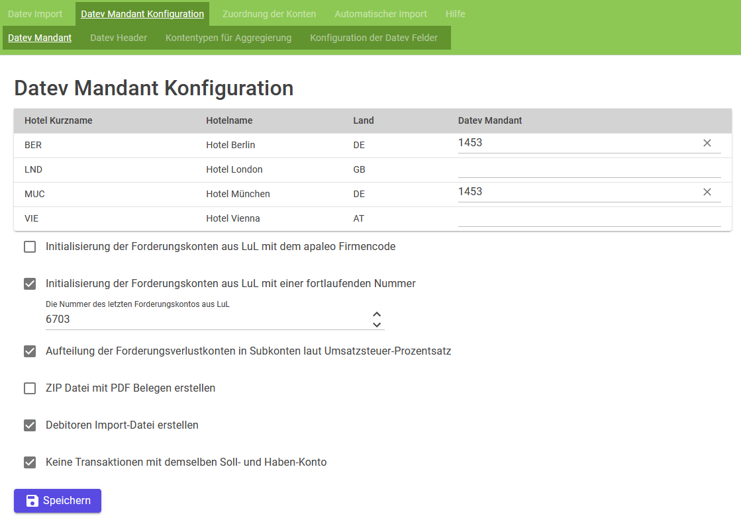
Task: Select the MUC short name cell
Action: 34,194
